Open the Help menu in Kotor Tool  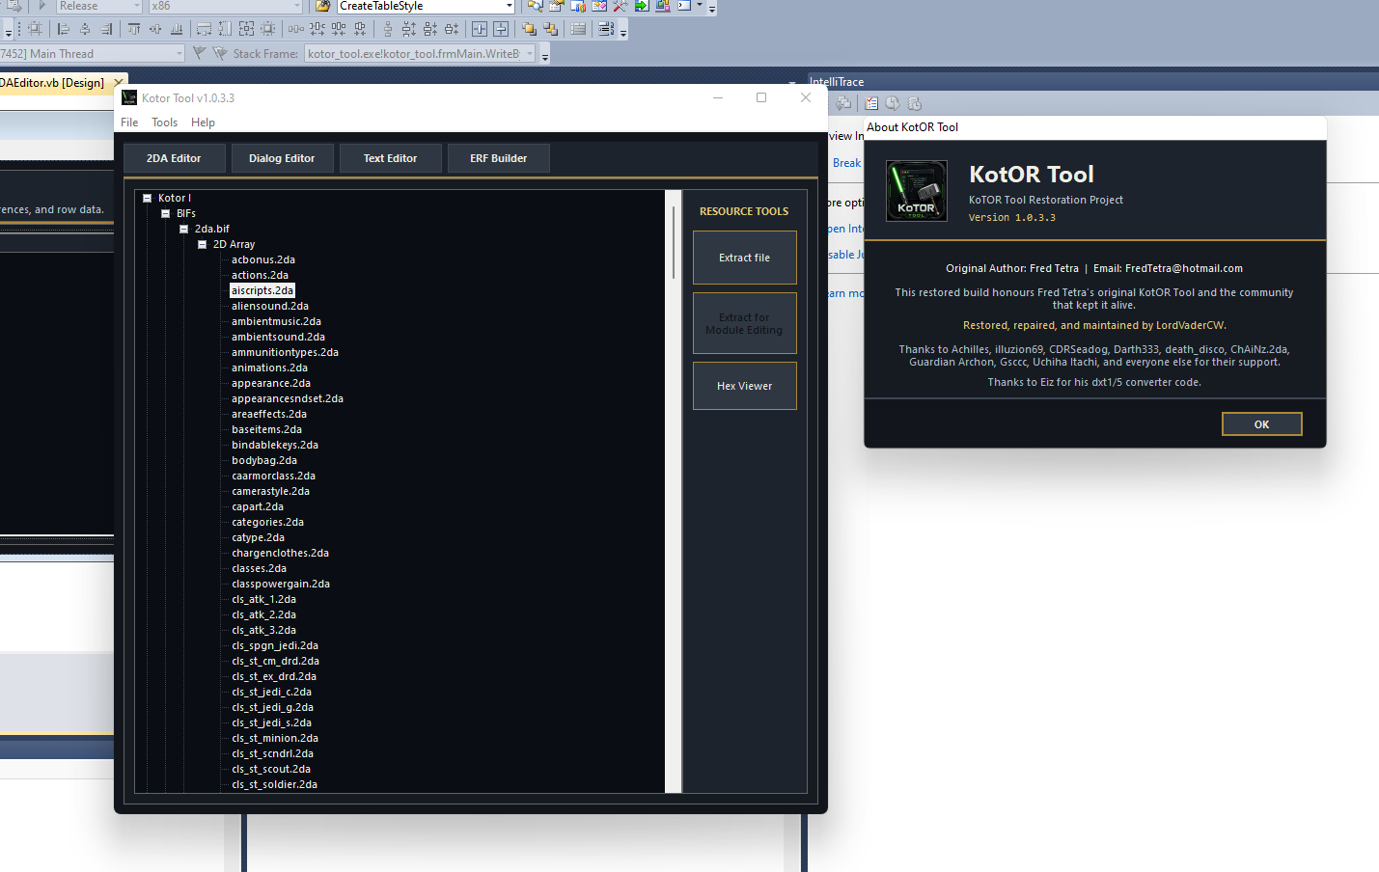tap(203, 123)
